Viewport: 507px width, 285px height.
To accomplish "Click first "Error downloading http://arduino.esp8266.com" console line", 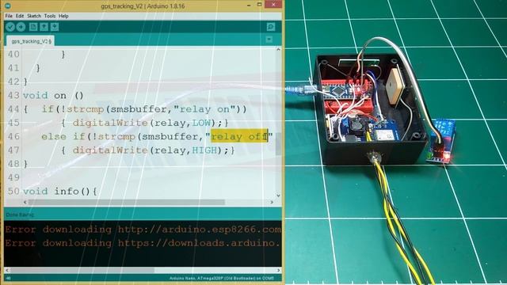I will coord(143,230).
